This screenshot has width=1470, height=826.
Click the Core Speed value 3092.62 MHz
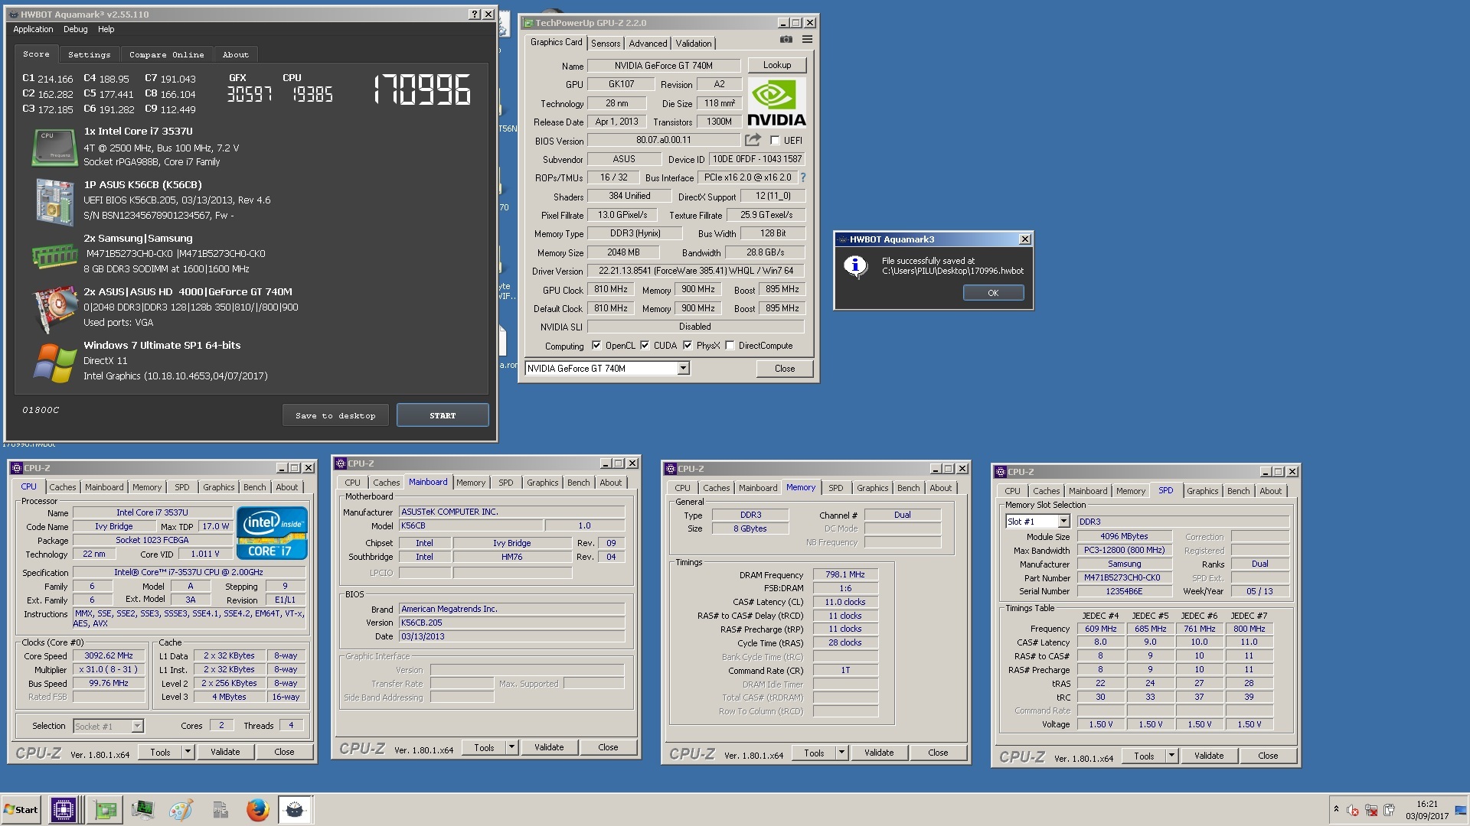coord(109,656)
